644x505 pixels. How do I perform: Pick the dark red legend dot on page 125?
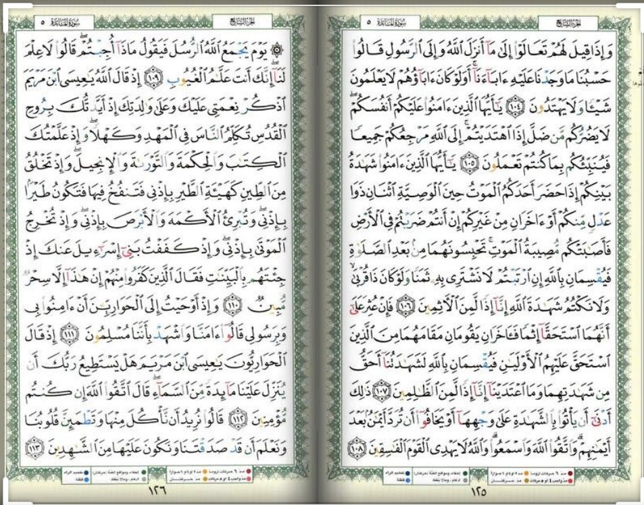pos(570,473)
